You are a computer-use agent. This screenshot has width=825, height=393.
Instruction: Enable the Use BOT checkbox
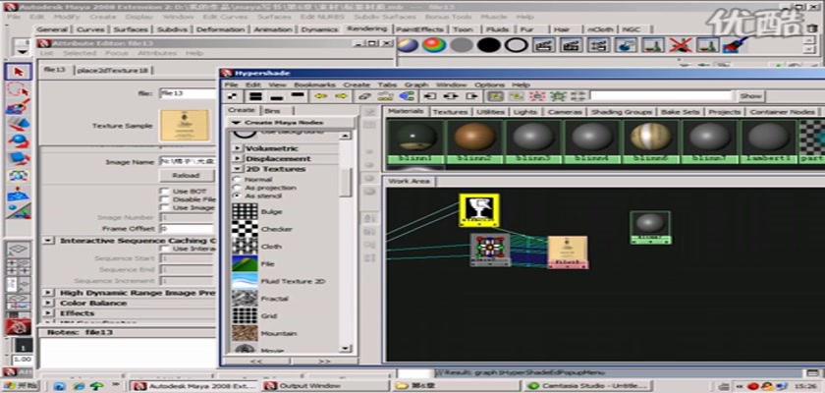coord(165,191)
